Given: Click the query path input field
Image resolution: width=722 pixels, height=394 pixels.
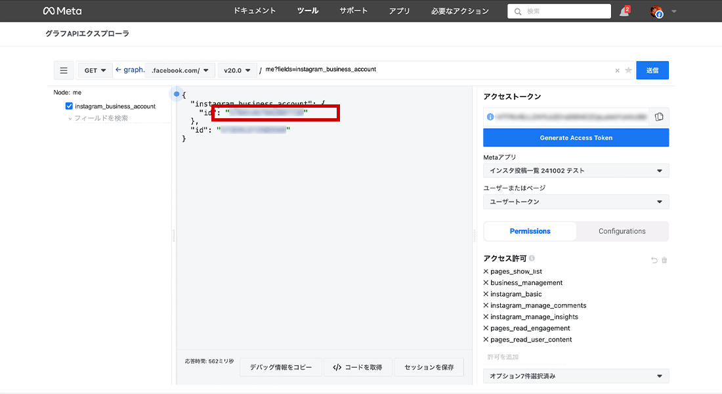Looking at the screenshot, I should coord(437,70).
